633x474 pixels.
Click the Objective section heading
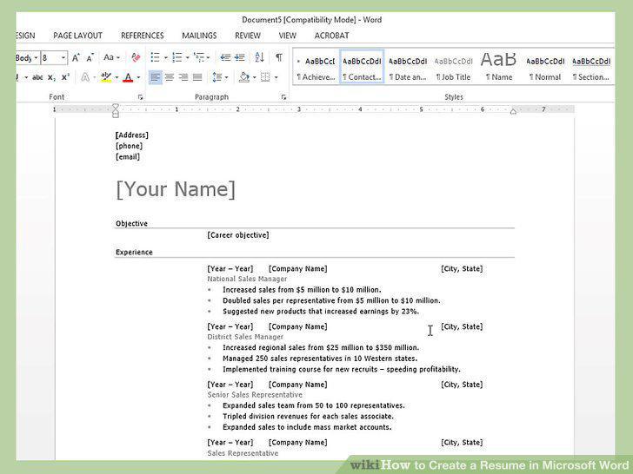point(131,223)
